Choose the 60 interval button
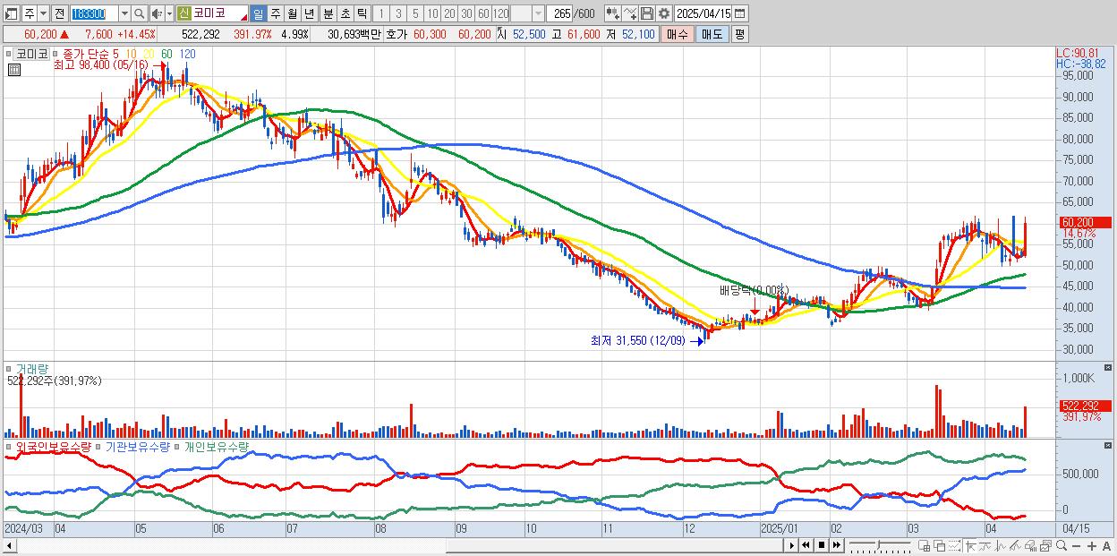Image resolution: width=1117 pixels, height=556 pixels. (483, 13)
